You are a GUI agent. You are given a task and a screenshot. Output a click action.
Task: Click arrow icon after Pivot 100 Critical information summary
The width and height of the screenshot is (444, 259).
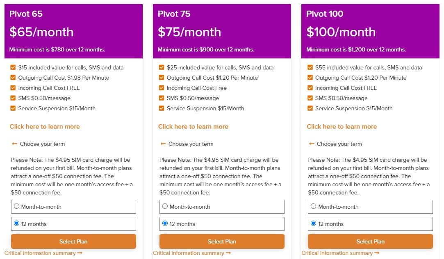click(x=377, y=253)
